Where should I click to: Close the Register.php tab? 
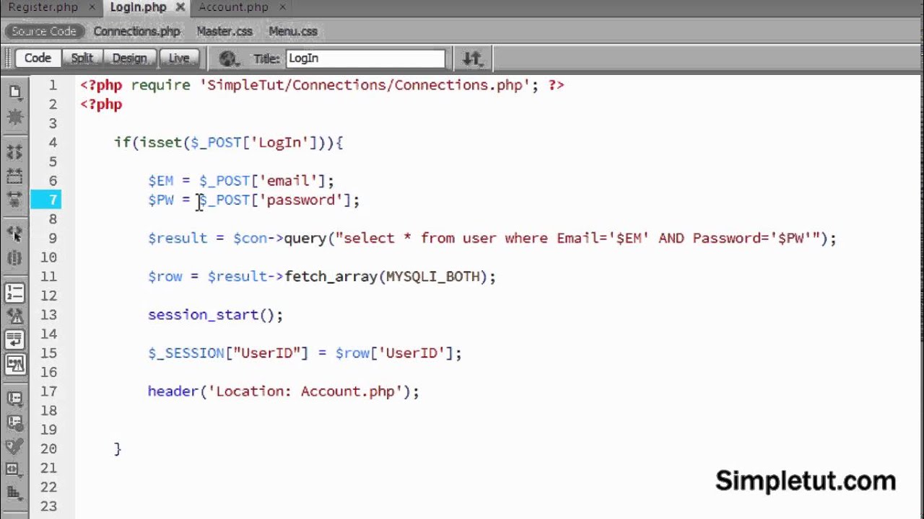coord(91,7)
